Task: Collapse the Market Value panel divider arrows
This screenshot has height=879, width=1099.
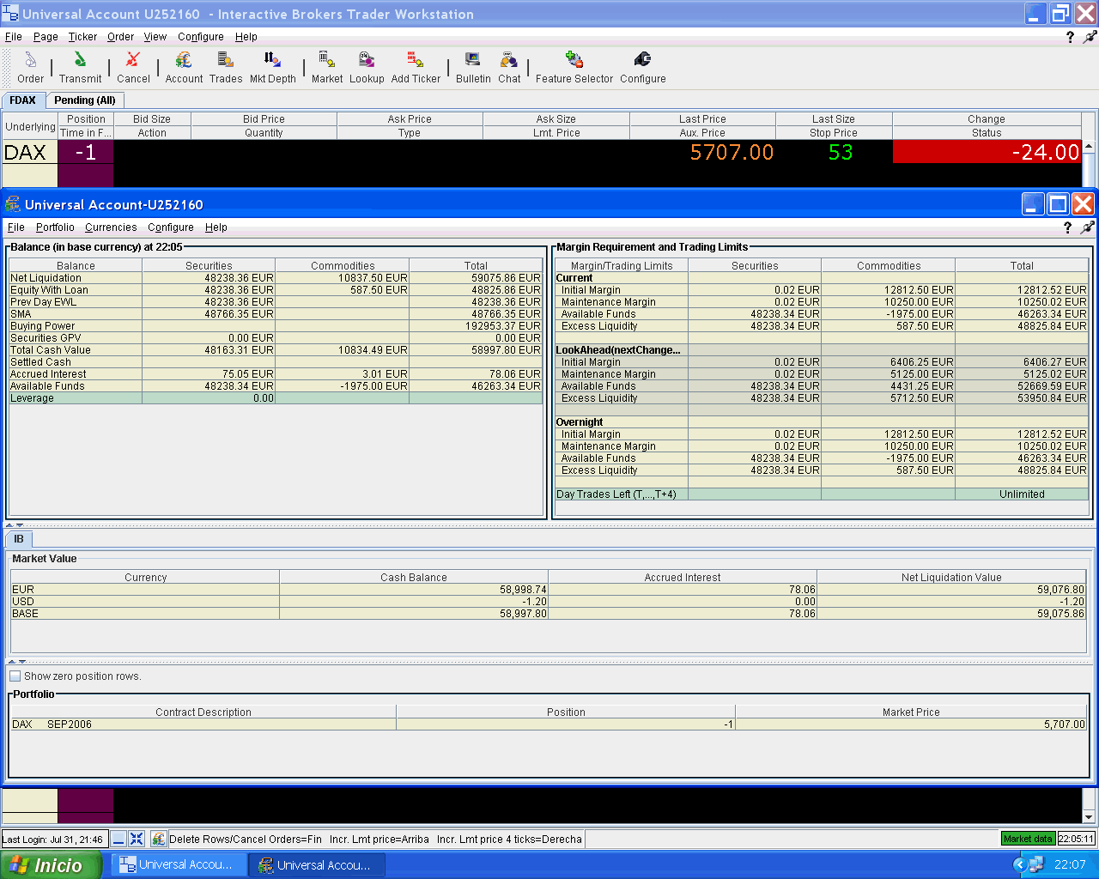Action: (16, 662)
